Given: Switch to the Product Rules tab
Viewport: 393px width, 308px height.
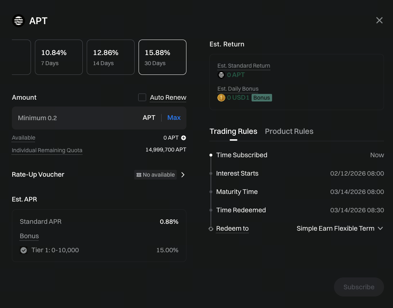Looking at the screenshot, I should (289, 131).
